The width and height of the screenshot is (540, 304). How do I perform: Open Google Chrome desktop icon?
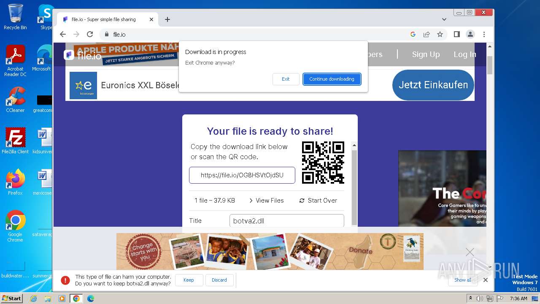click(x=15, y=226)
